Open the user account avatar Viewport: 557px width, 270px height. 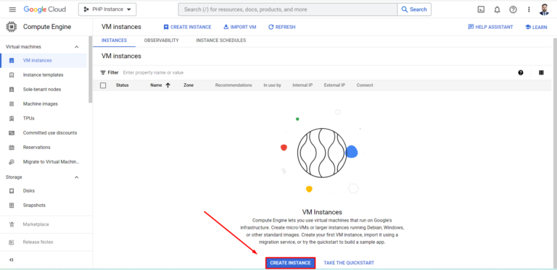[544, 9]
